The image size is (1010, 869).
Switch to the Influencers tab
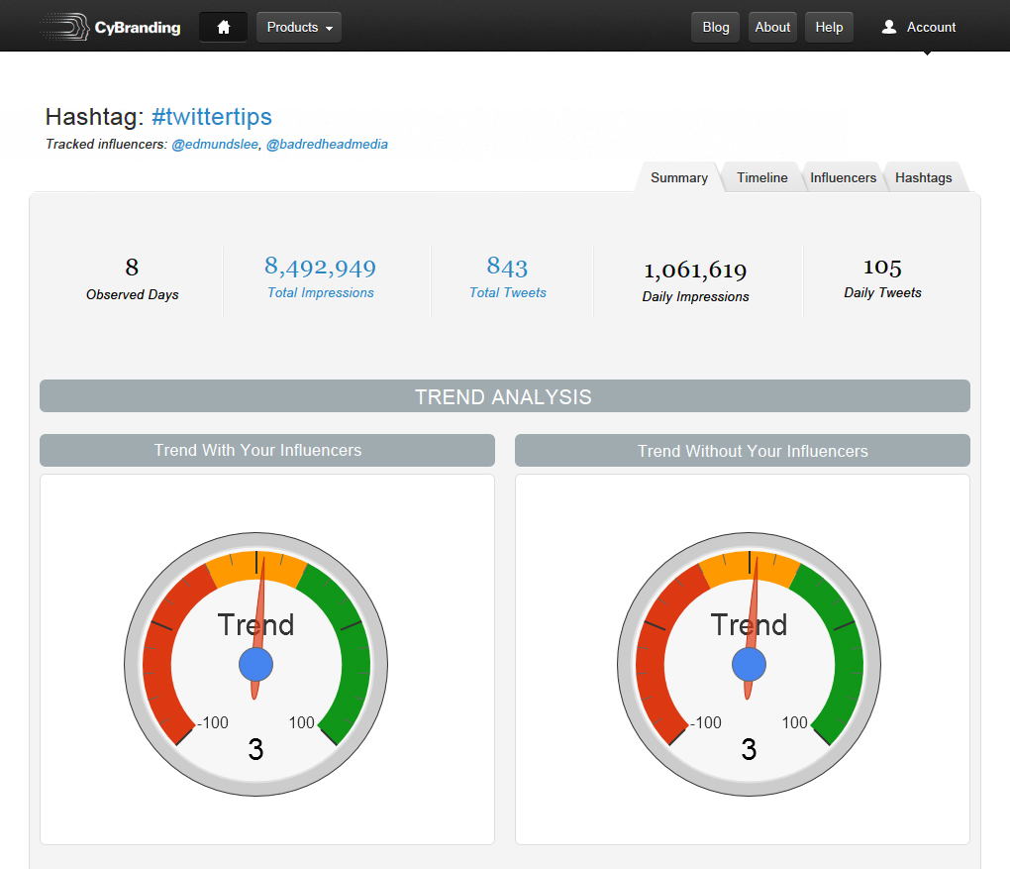click(x=843, y=177)
